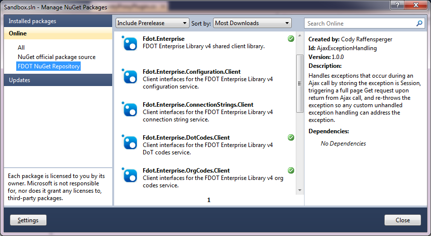The width and height of the screenshot is (431, 236).
Task: Click the help question mark button
Action: (x=398, y=4)
